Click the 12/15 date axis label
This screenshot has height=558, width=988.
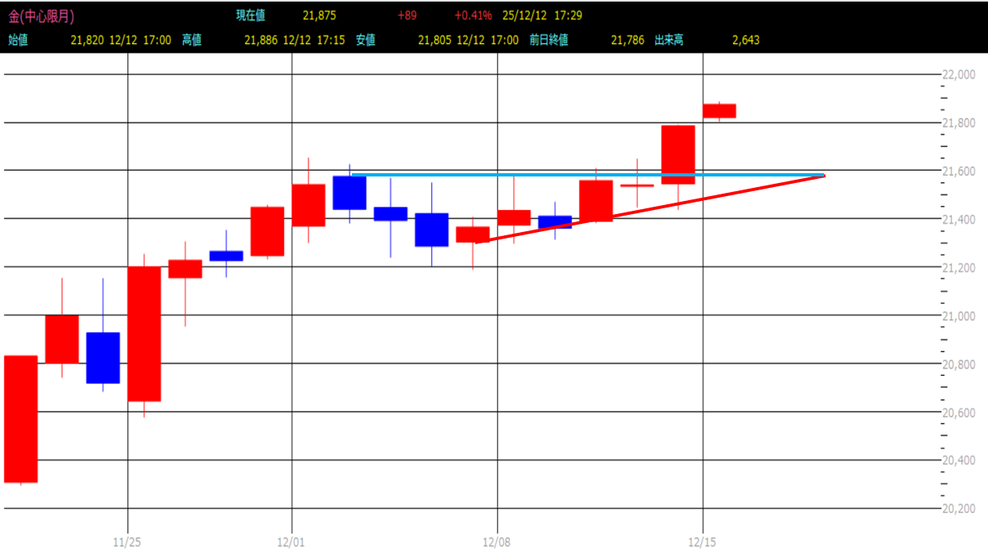point(703,541)
